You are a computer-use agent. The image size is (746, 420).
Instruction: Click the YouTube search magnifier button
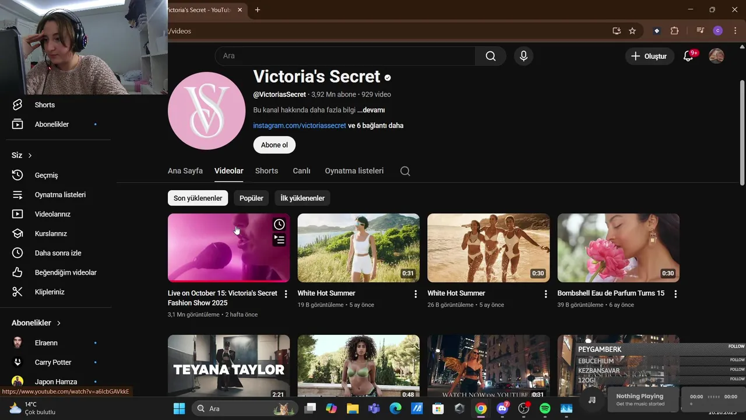click(490, 56)
